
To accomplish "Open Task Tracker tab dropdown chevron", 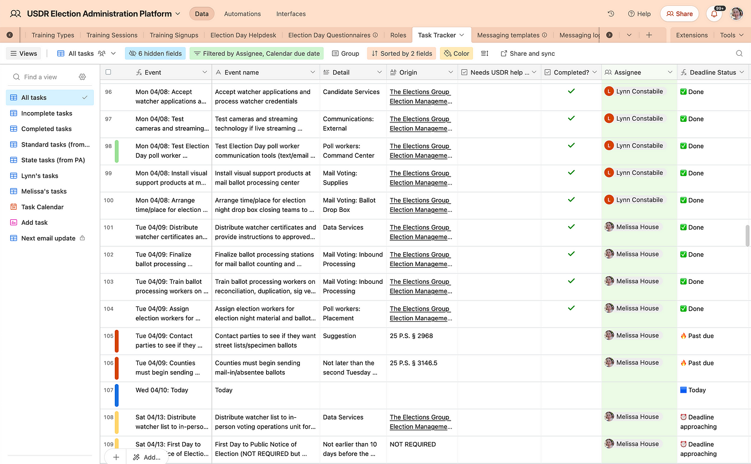I will click(x=461, y=35).
